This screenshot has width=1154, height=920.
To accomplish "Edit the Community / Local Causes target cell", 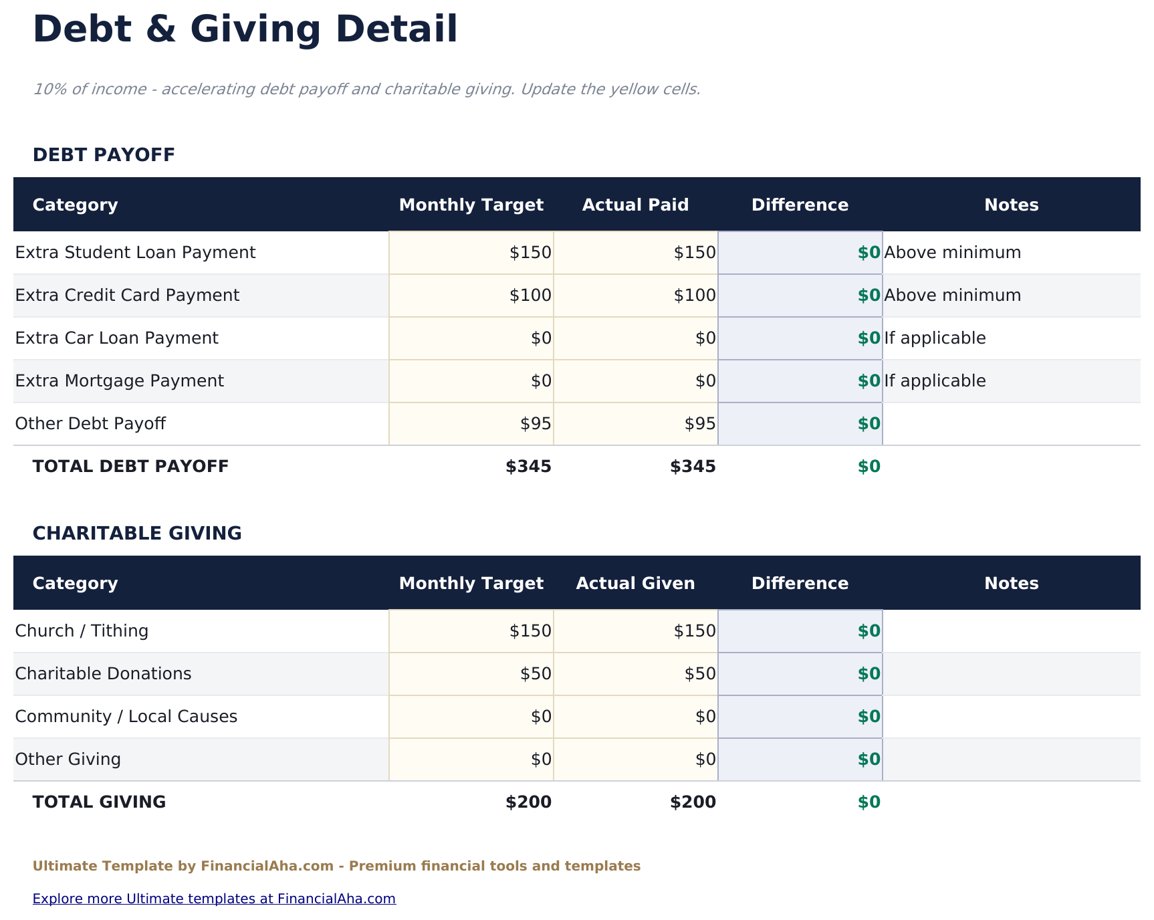I will tap(471, 716).
